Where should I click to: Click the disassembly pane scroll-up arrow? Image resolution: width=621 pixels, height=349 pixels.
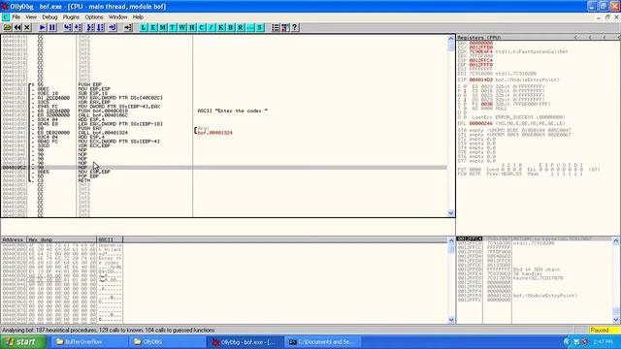450,39
